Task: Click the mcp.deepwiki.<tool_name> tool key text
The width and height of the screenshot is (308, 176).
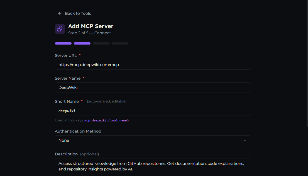Action: click(106, 120)
